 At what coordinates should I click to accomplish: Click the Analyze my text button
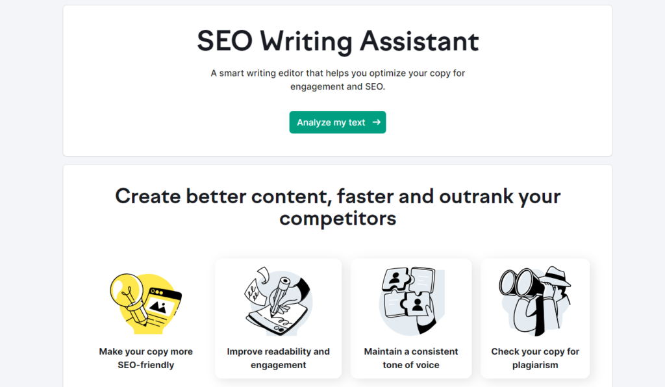pos(337,122)
